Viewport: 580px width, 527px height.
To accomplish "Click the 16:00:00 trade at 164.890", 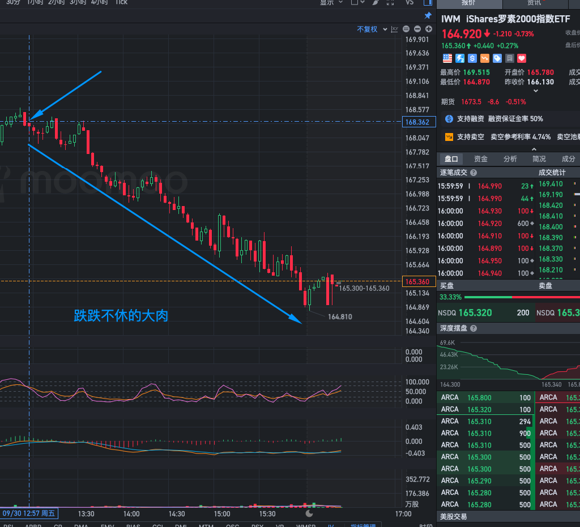I will (485, 248).
